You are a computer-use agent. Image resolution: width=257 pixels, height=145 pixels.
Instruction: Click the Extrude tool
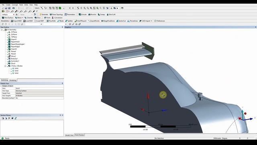(83, 14)
